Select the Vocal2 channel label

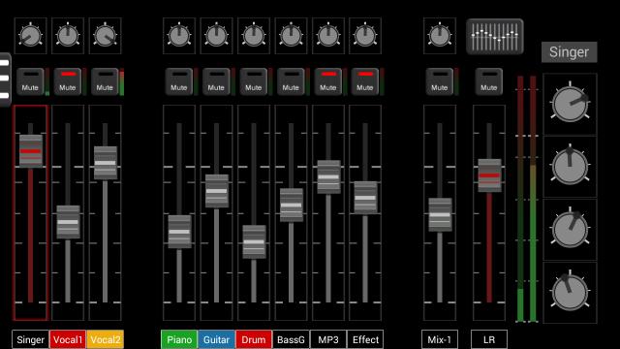106,339
